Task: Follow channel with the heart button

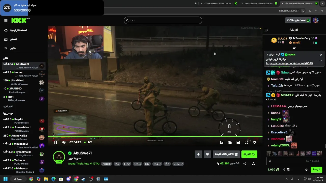Action: click(x=207, y=154)
